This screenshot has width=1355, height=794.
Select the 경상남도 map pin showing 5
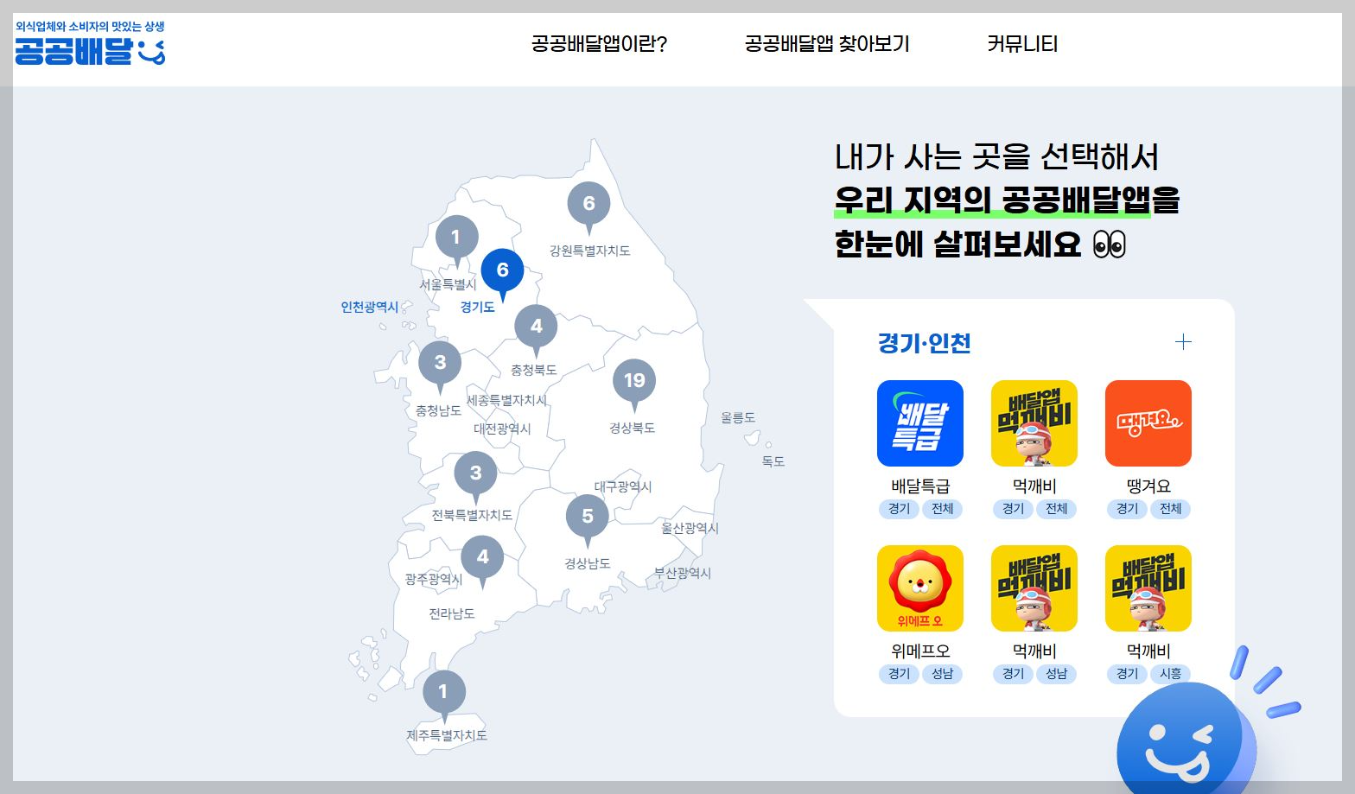pos(587,520)
